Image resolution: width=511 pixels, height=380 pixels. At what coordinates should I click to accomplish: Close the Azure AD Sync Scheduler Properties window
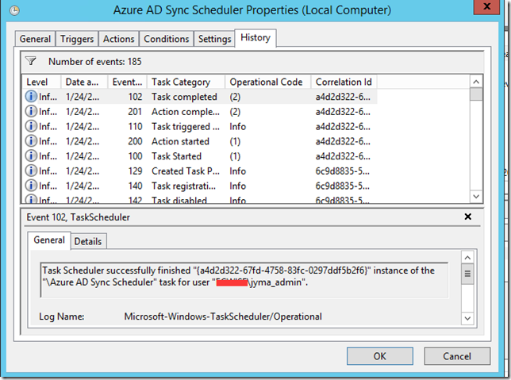pyautogui.click(x=487, y=6)
